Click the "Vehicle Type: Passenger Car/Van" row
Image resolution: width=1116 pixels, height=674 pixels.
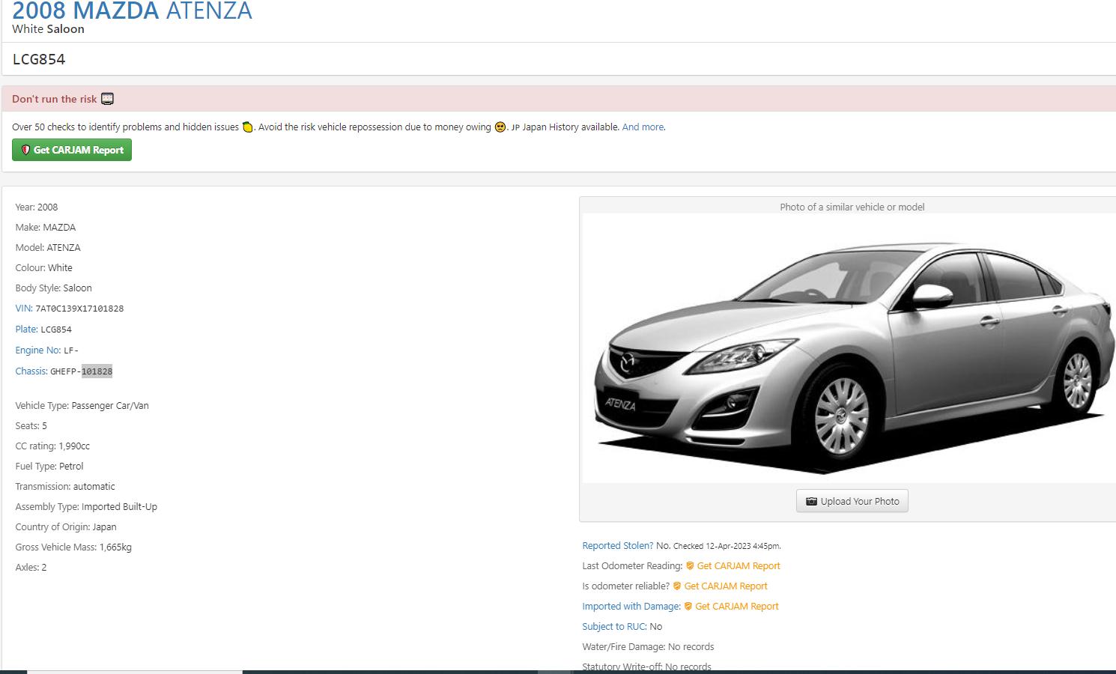coord(82,405)
